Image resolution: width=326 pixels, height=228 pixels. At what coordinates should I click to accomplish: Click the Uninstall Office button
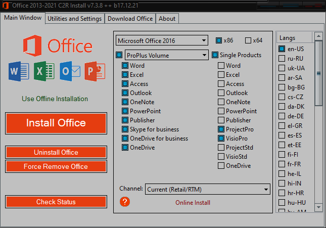[56, 152]
